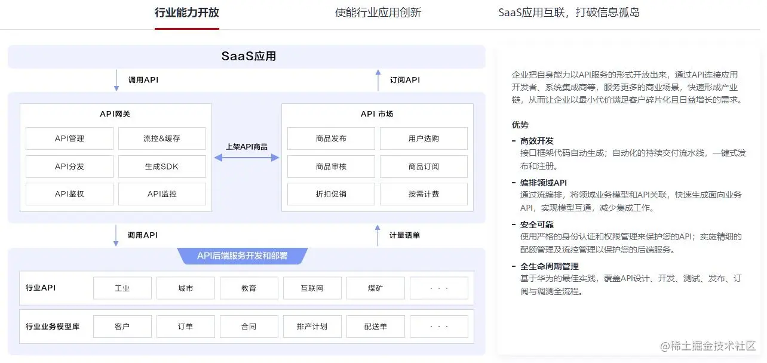
Task: Choose the 商品订阅 box
Action: [x=424, y=167]
